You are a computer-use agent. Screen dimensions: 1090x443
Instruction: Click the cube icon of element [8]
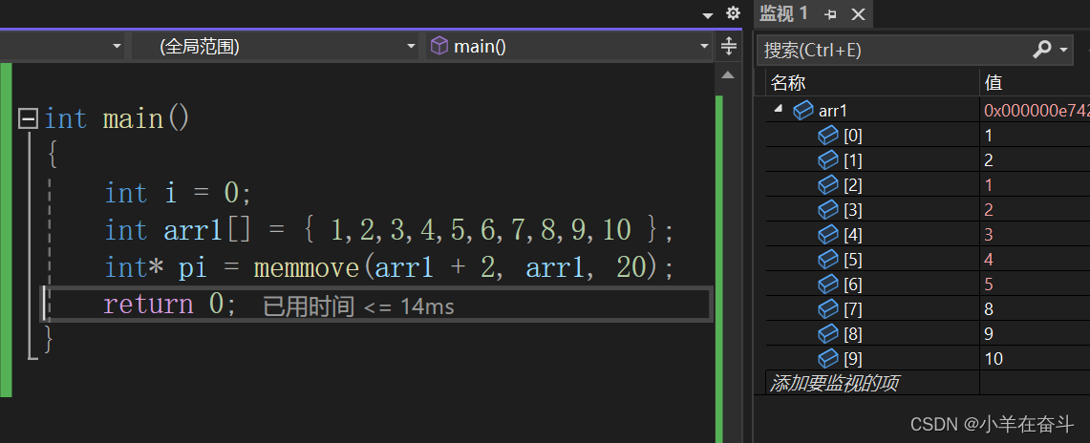pyautogui.click(x=828, y=334)
